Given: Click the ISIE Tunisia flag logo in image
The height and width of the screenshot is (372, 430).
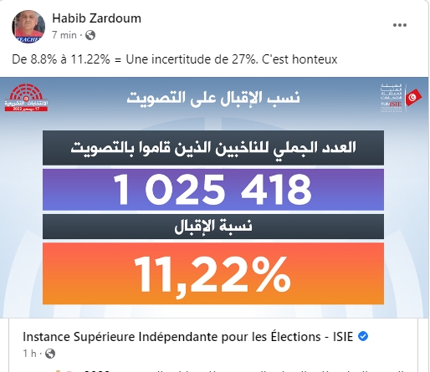Looking at the screenshot, I should click(401, 98).
